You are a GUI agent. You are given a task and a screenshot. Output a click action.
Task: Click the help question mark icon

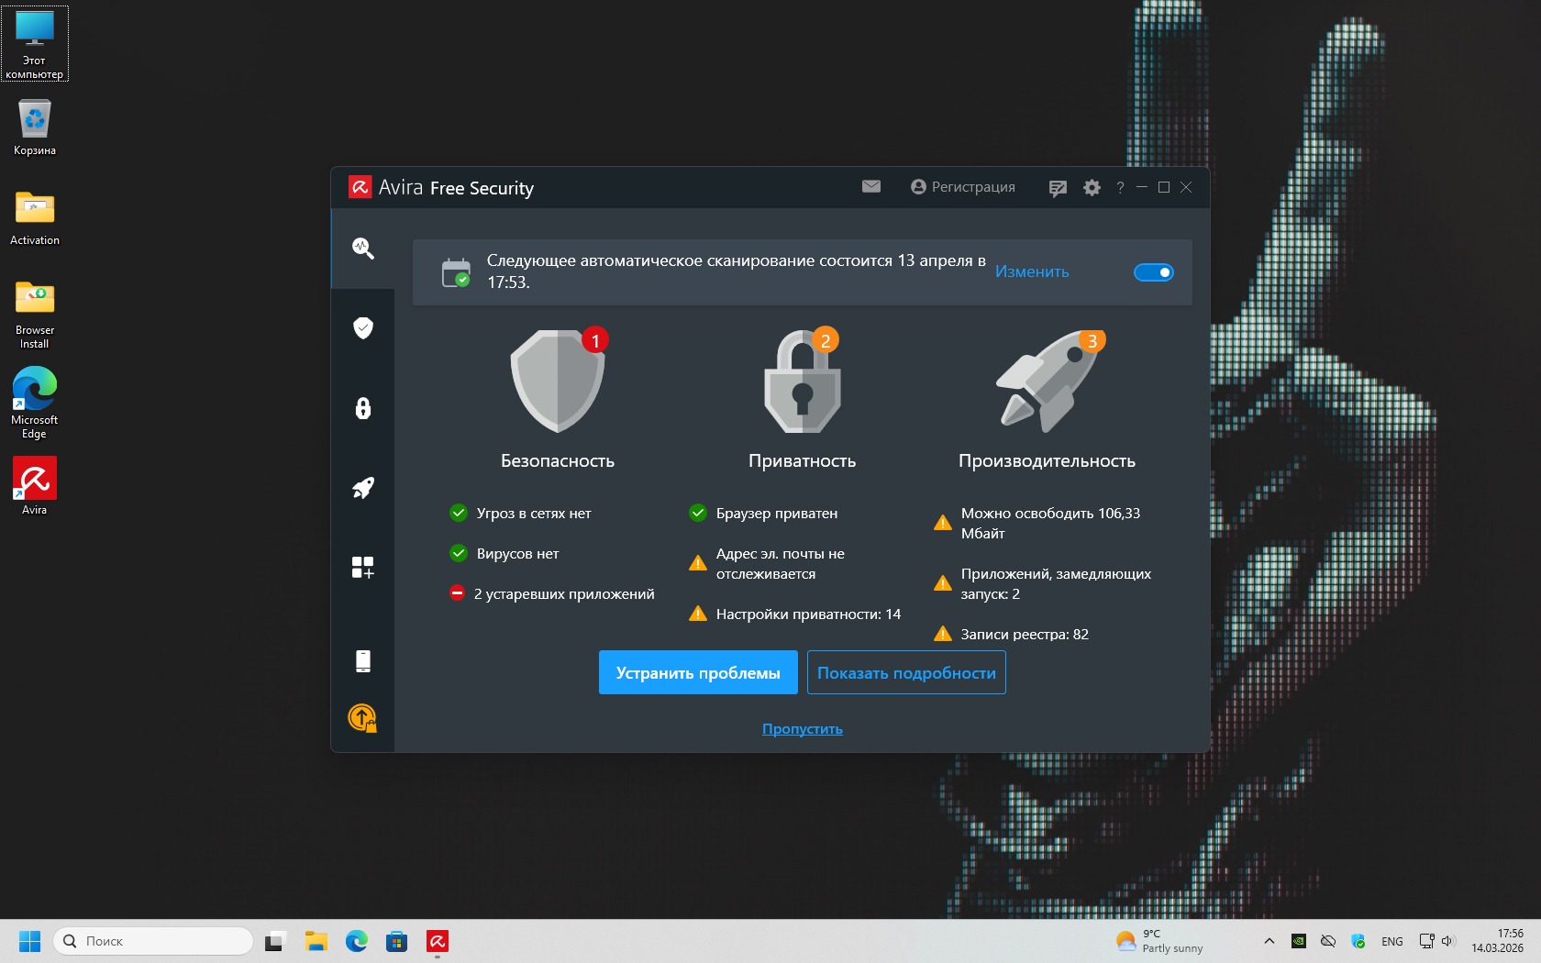1120,188
